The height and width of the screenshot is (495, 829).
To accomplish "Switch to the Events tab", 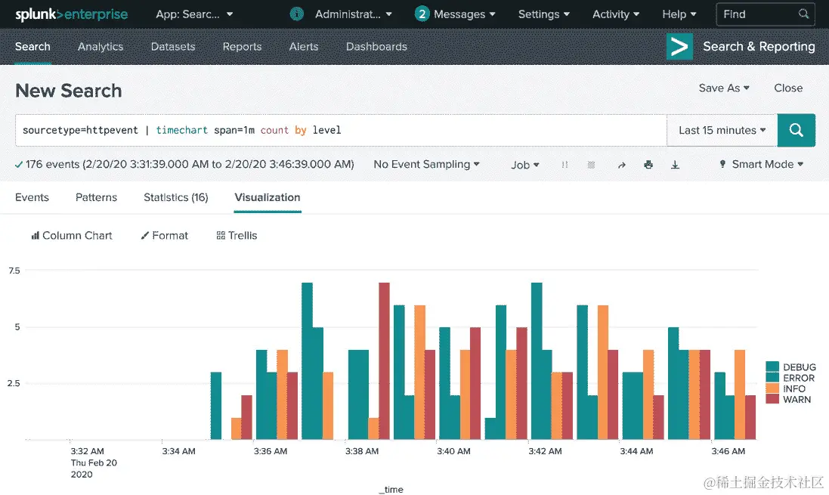I will (x=32, y=197).
